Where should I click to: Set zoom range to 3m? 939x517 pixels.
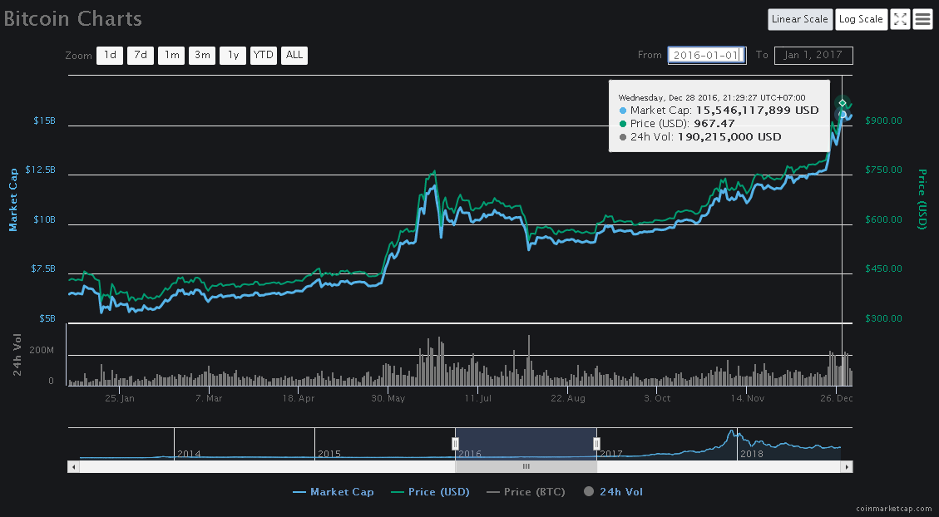202,55
